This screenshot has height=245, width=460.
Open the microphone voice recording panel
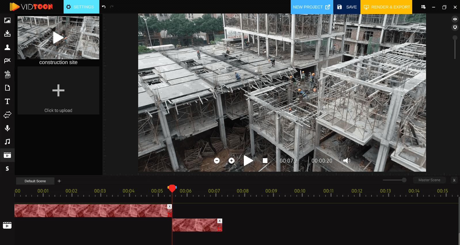tap(7, 128)
